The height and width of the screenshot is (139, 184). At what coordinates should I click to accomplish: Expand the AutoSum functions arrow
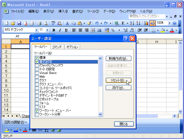[127, 23]
